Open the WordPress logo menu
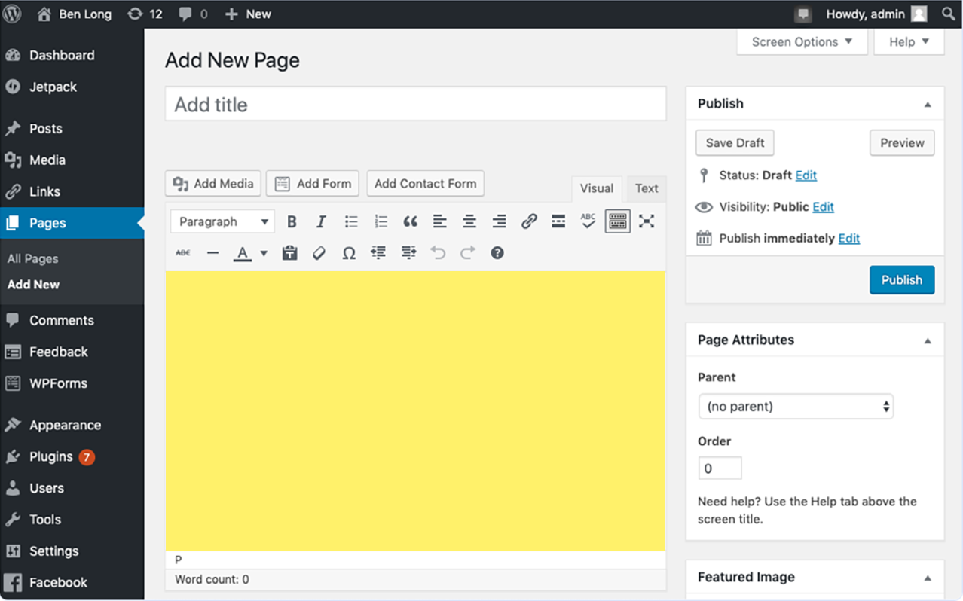Image resolution: width=963 pixels, height=601 pixels. [x=12, y=14]
